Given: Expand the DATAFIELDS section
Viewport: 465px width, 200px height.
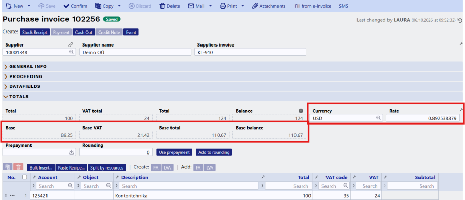Looking at the screenshot, I should point(233,87).
